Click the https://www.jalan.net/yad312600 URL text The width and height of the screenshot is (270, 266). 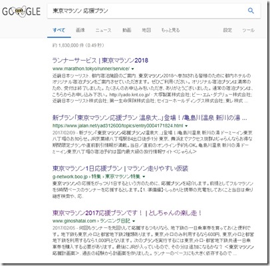pos(118,125)
